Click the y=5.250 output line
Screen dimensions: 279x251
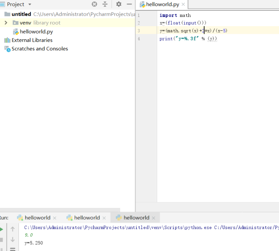34,243
